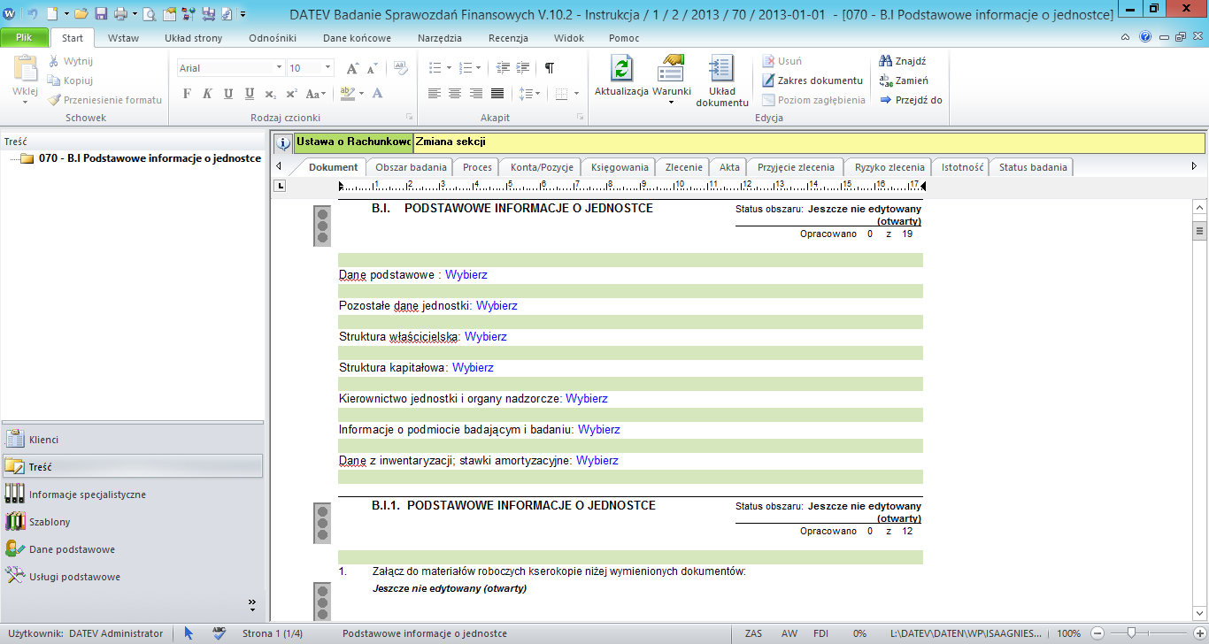Toggle single Underline formatting
The image size is (1209, 644).
coord(228,94)
